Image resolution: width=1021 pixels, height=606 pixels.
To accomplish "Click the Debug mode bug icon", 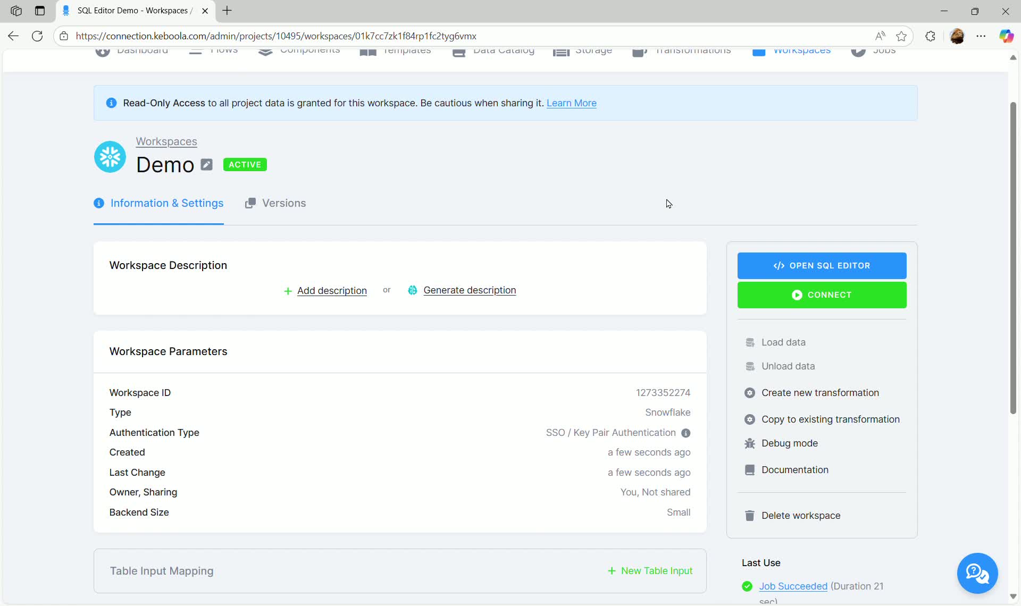I will [x=750, y=443].
